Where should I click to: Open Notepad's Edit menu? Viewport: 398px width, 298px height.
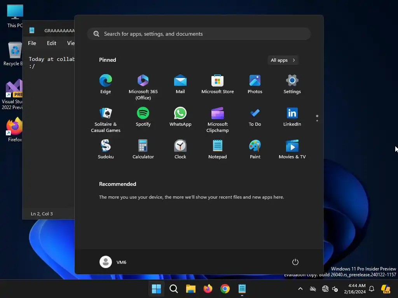(52, 43)
